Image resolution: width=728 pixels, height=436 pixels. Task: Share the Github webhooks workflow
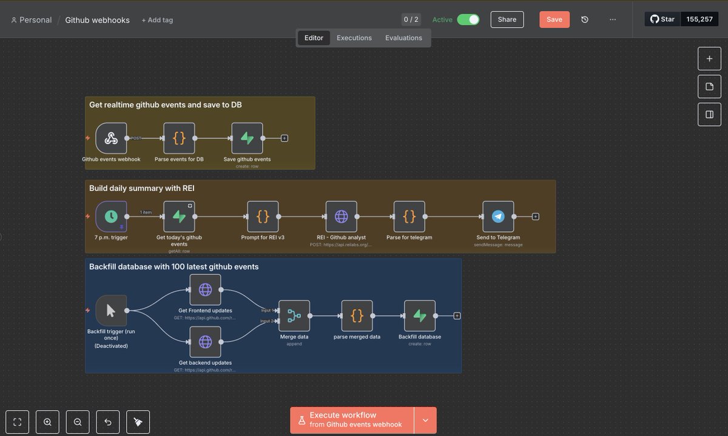[x=507, y=19]
